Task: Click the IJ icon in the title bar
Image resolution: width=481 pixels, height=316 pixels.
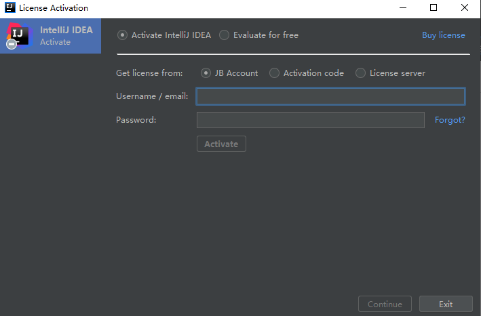Action: pos(10,7)
